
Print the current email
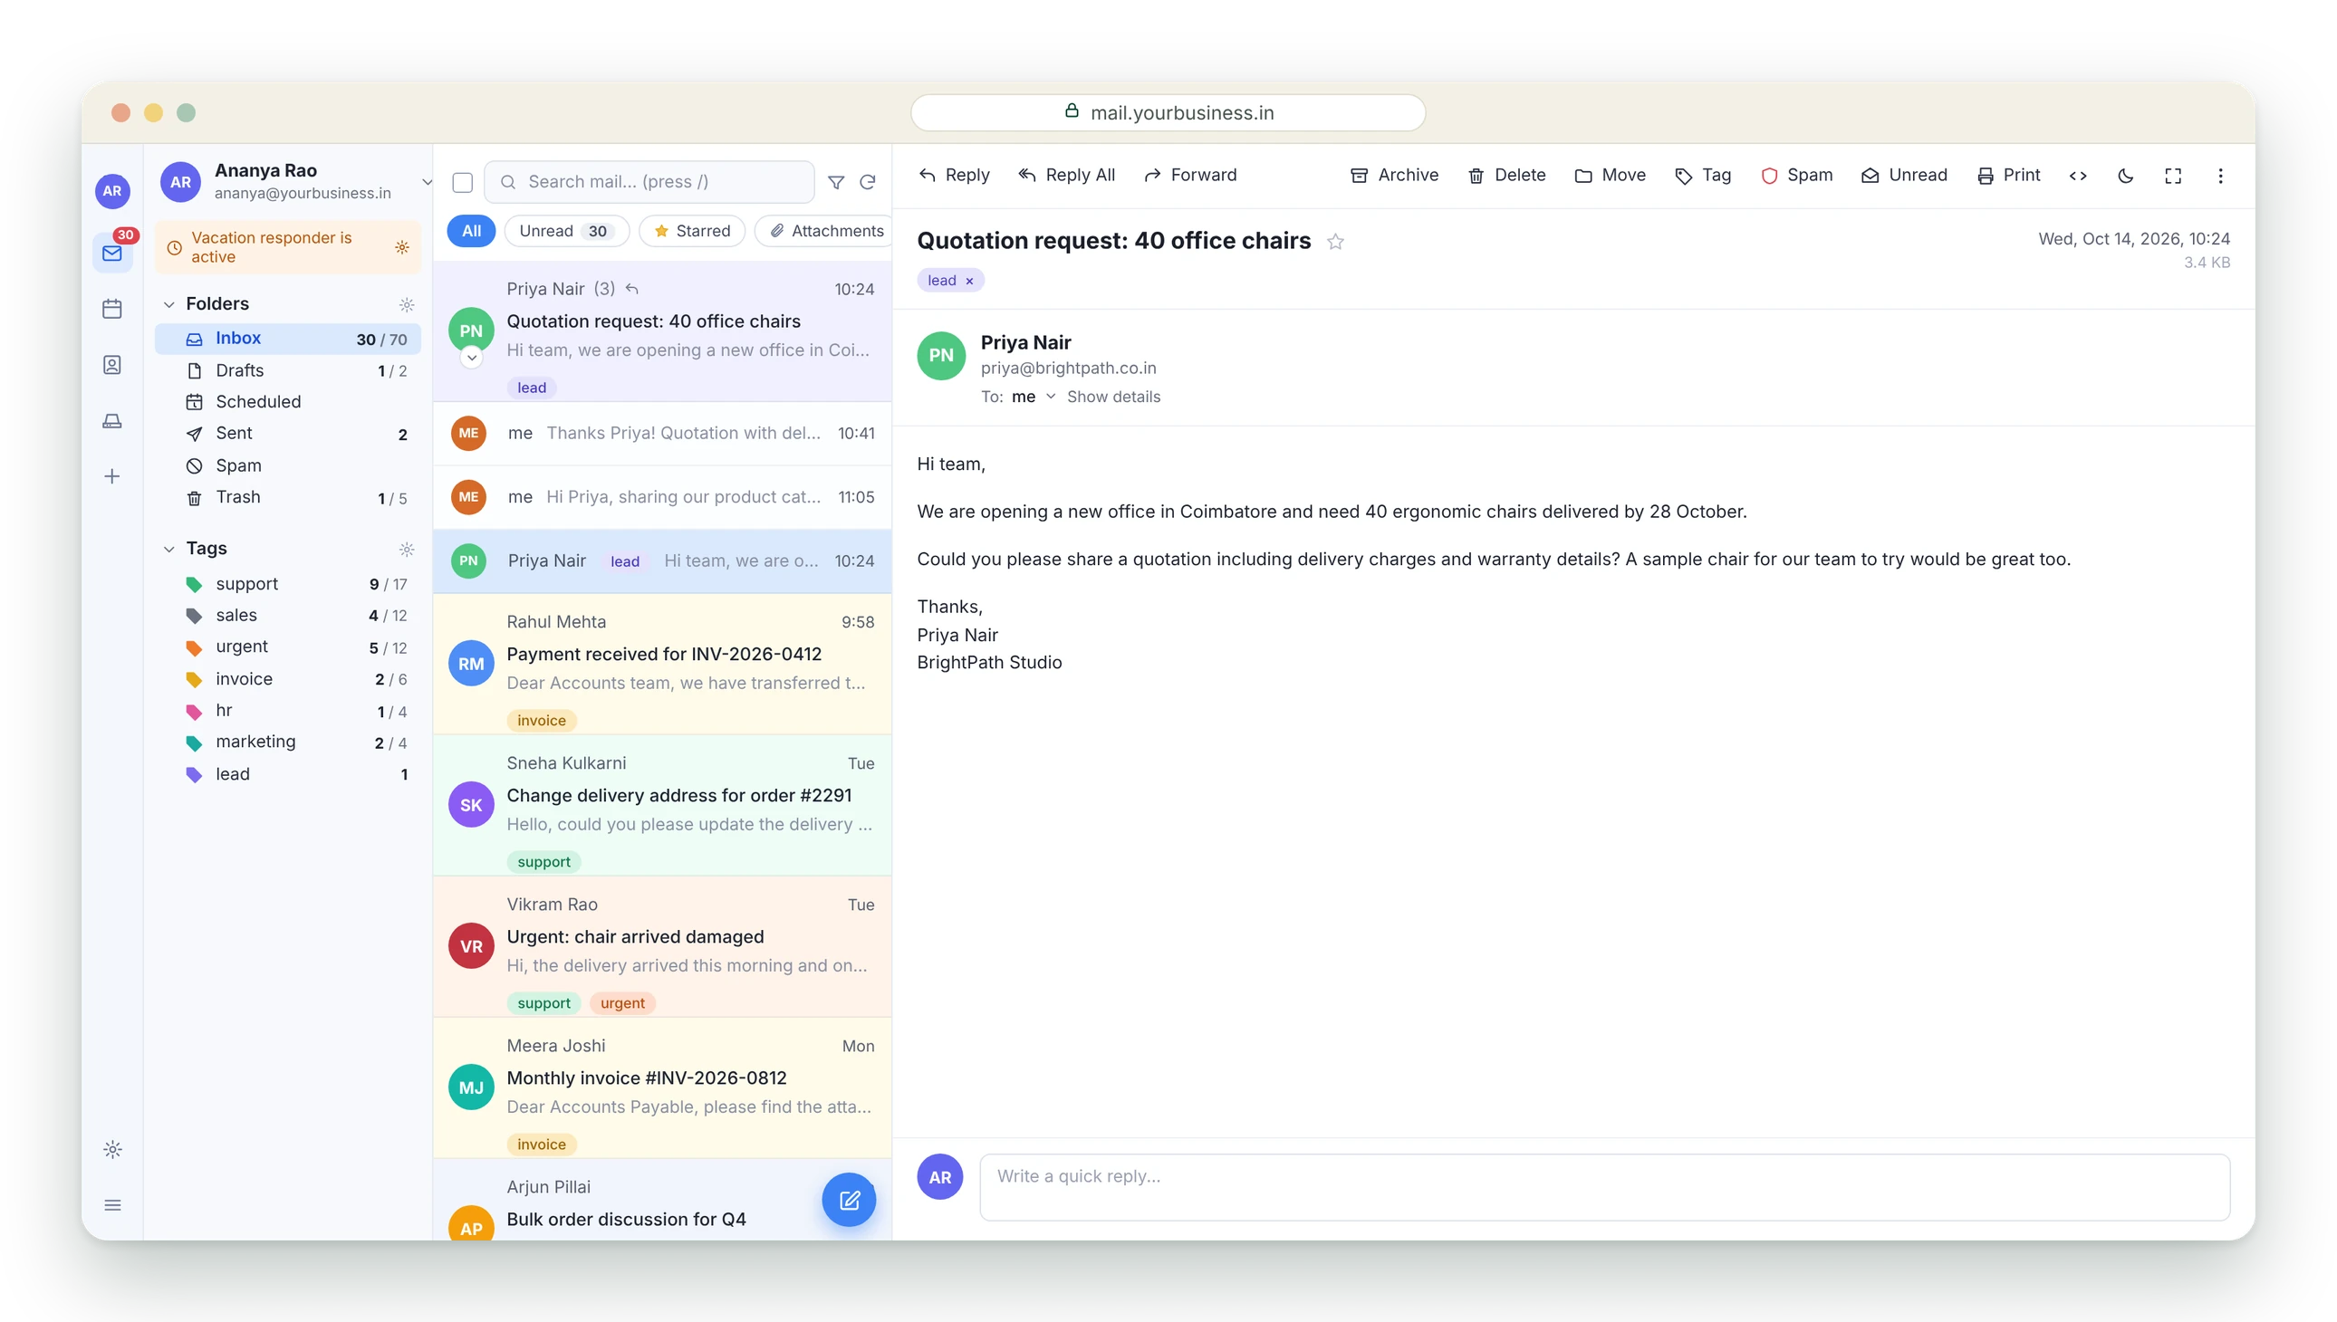2008,176
